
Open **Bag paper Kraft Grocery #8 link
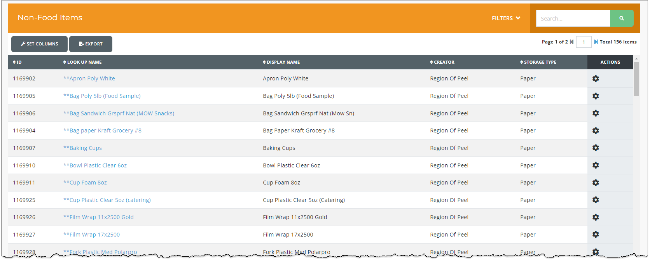pyautogui.click(x=102, y=130)
